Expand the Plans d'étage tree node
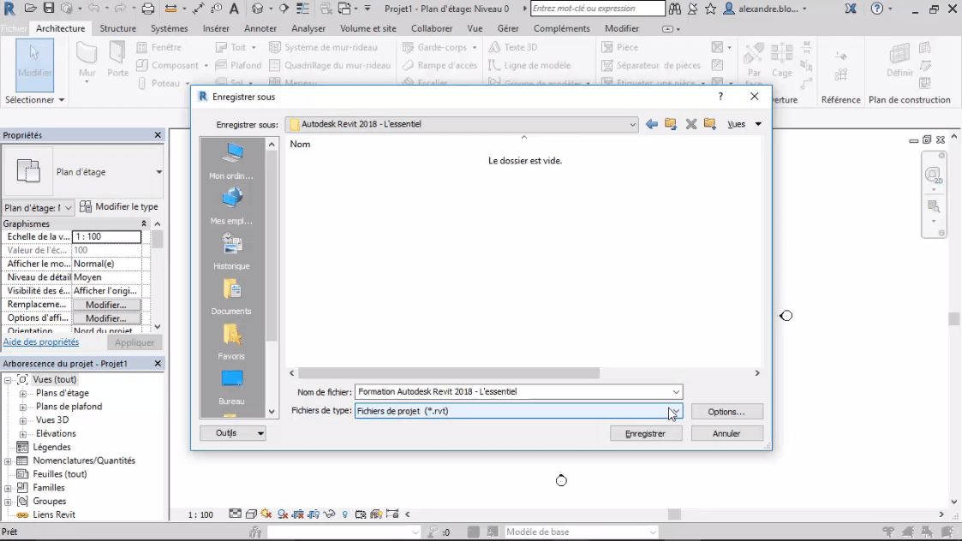This screenshot has width=962, height=541. [22, 393]
